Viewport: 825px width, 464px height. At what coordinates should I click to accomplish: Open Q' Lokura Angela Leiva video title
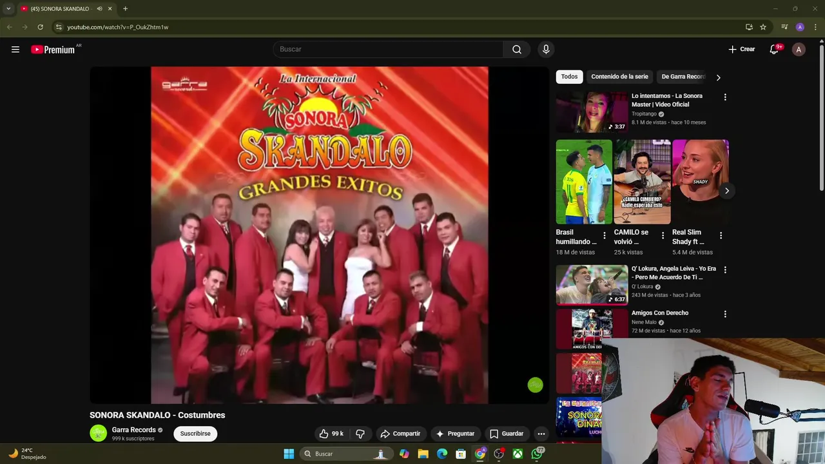(674, 273)
